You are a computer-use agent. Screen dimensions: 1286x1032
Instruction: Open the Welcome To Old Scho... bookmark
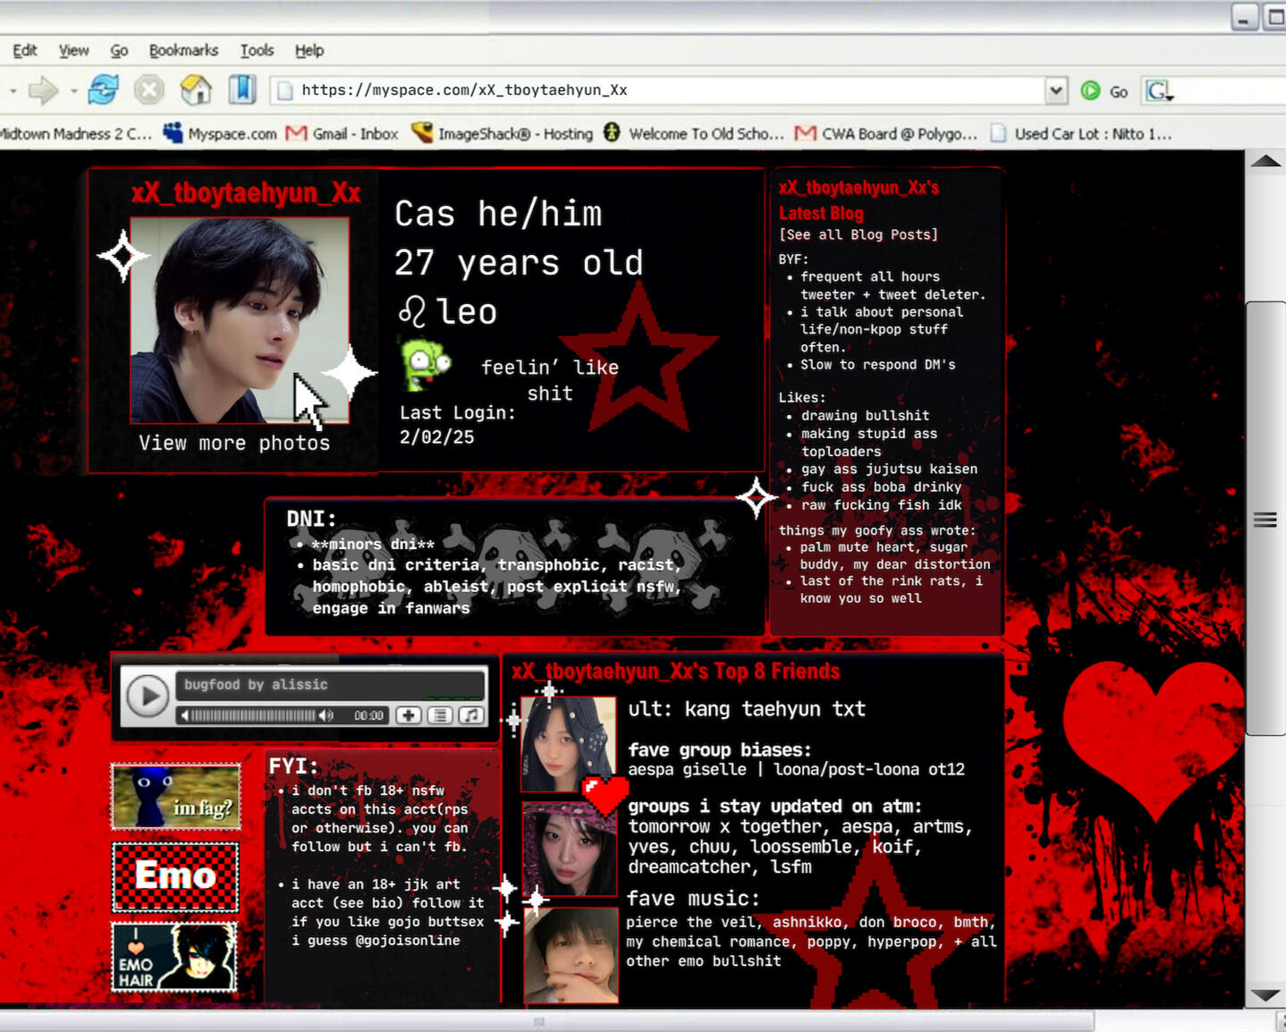(694, 133)
